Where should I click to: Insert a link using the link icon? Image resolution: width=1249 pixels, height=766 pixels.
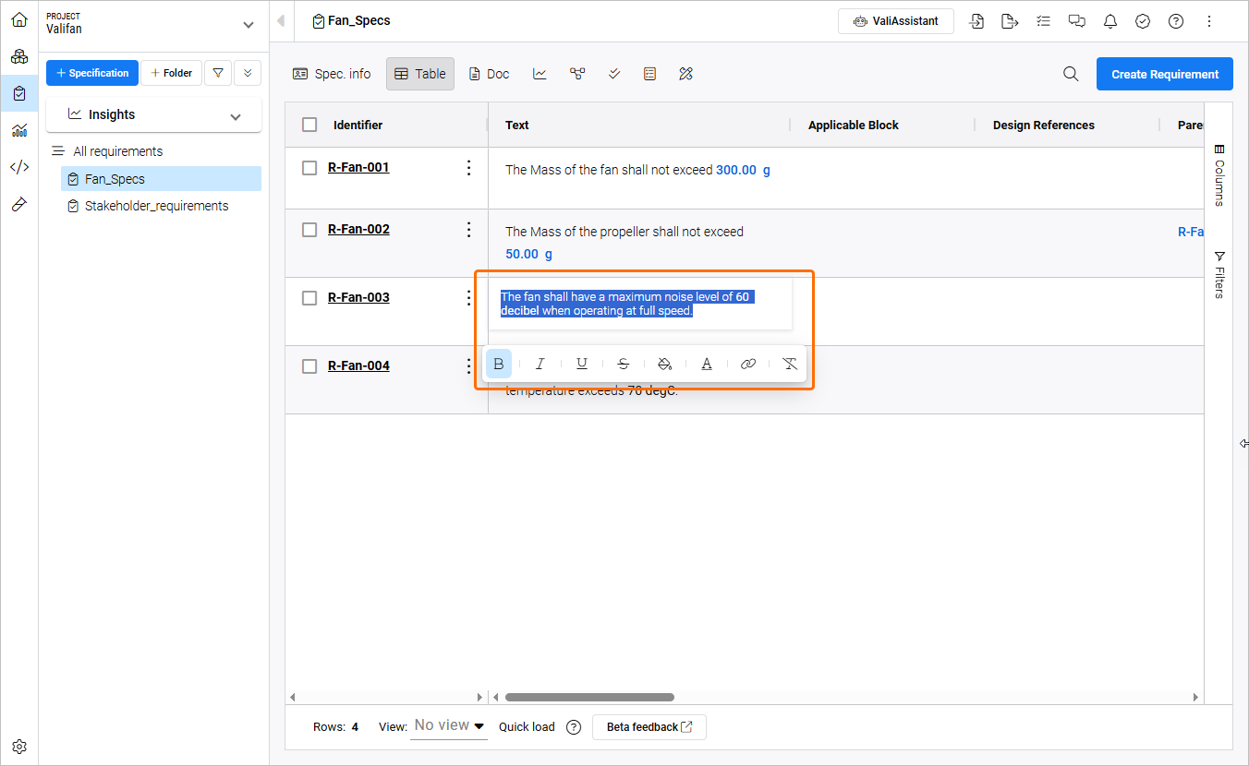point(748,364)
